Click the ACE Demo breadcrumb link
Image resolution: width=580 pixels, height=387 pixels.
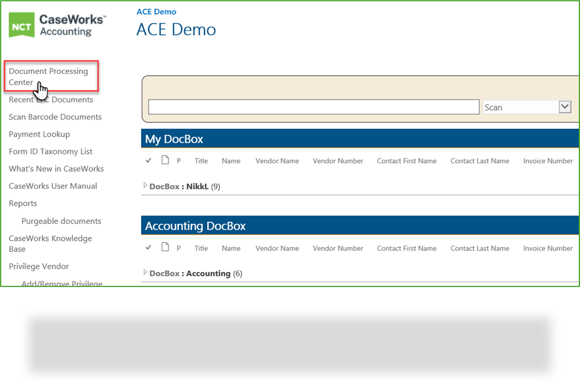[156, 11]
